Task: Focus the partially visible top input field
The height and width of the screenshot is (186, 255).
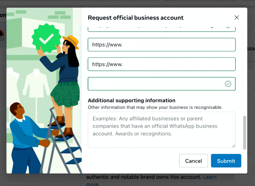Action: [x=162, y=29]
